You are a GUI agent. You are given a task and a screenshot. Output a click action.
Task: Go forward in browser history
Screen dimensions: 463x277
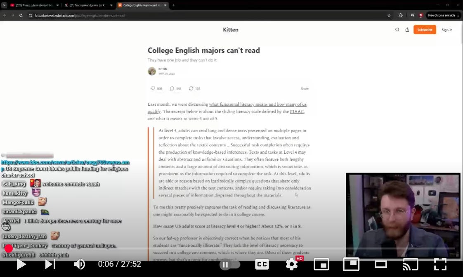point(13,15)
